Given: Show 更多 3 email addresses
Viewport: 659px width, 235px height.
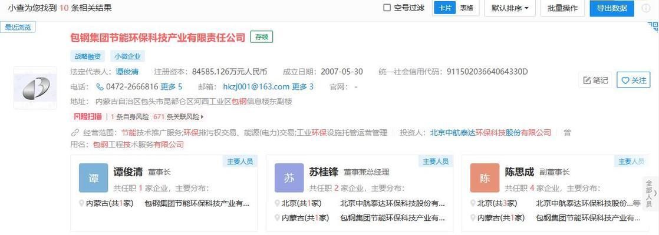Looking at the screenshot, I should click(x=303, y=87).
